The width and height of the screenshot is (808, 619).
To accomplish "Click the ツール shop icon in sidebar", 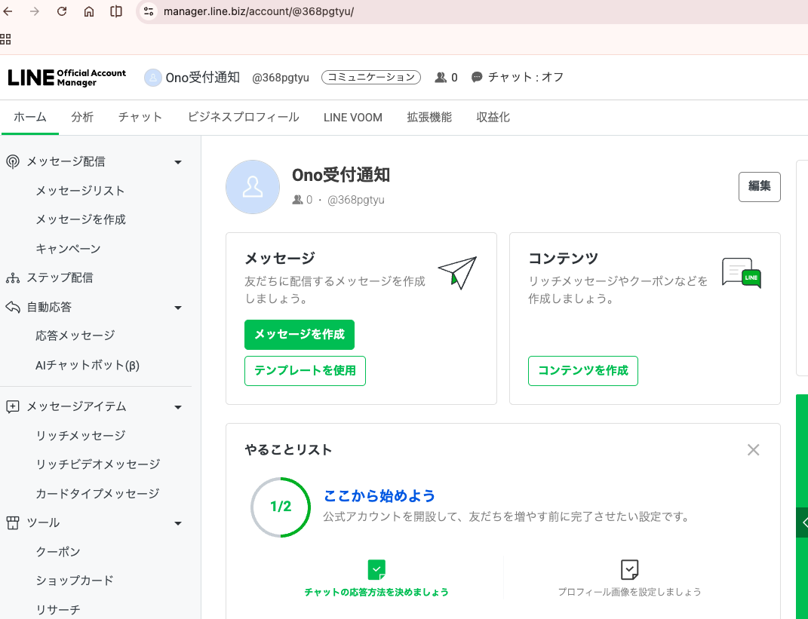I will [x=13, y=522].
